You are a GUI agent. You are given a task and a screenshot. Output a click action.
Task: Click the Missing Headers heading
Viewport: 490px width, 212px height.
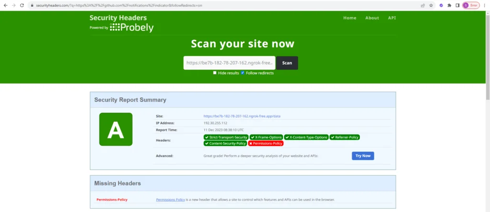coord(118,183)
